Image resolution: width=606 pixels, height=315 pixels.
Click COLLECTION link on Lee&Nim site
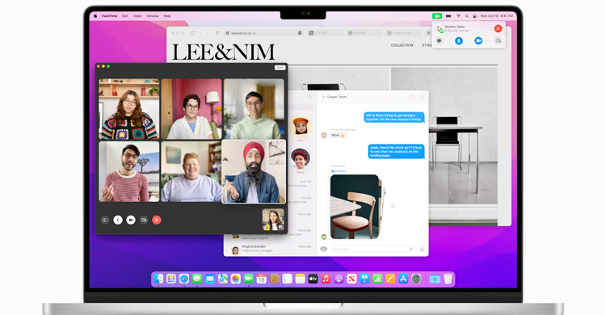tap(402, 45)
